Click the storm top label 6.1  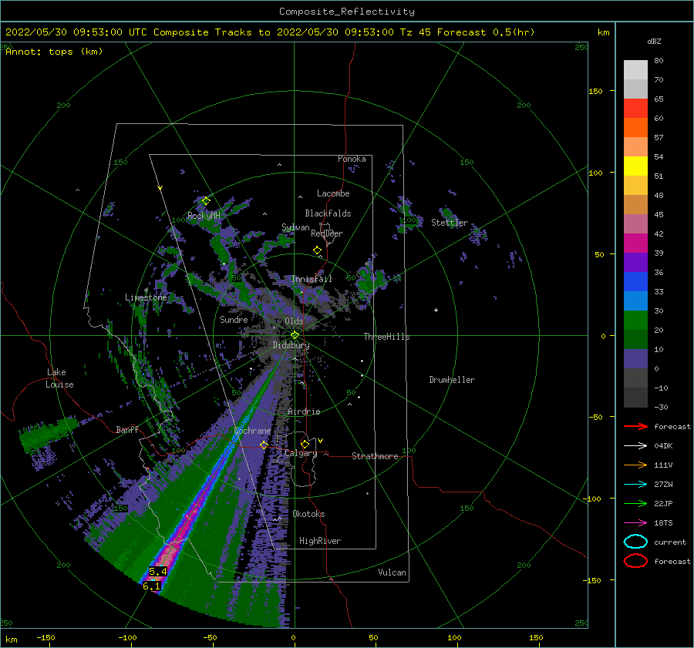tap(151, 586)
